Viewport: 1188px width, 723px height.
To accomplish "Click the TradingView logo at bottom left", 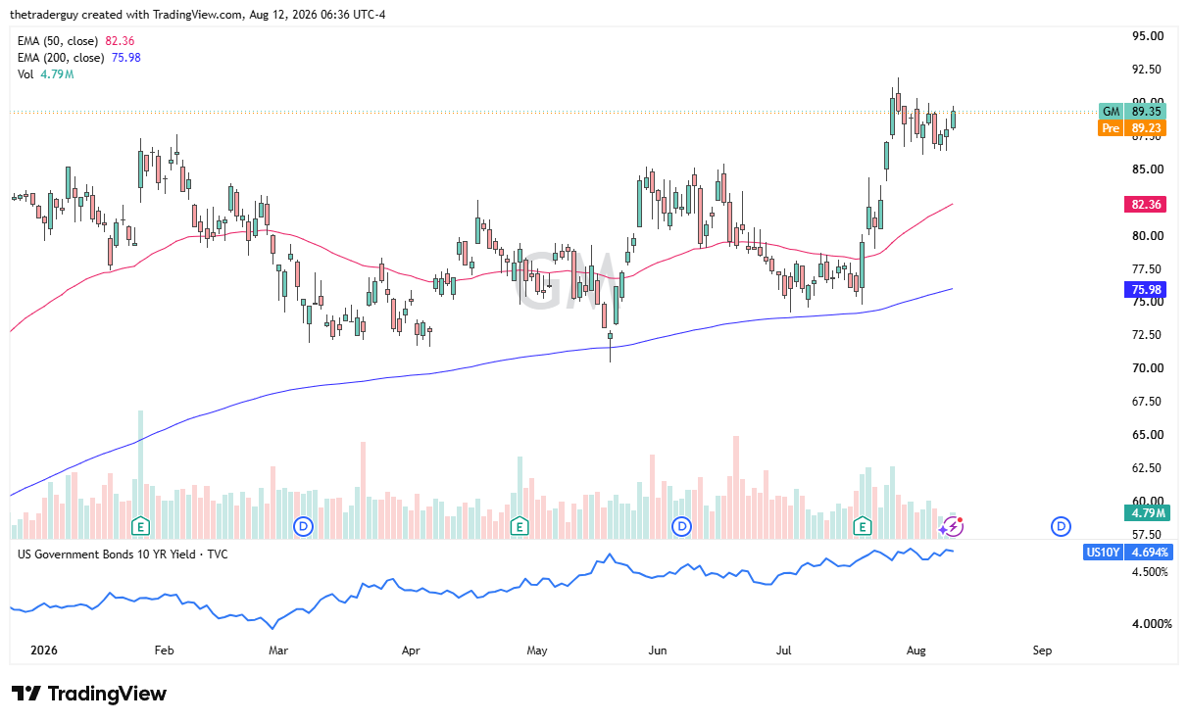I will click(90, 694).
